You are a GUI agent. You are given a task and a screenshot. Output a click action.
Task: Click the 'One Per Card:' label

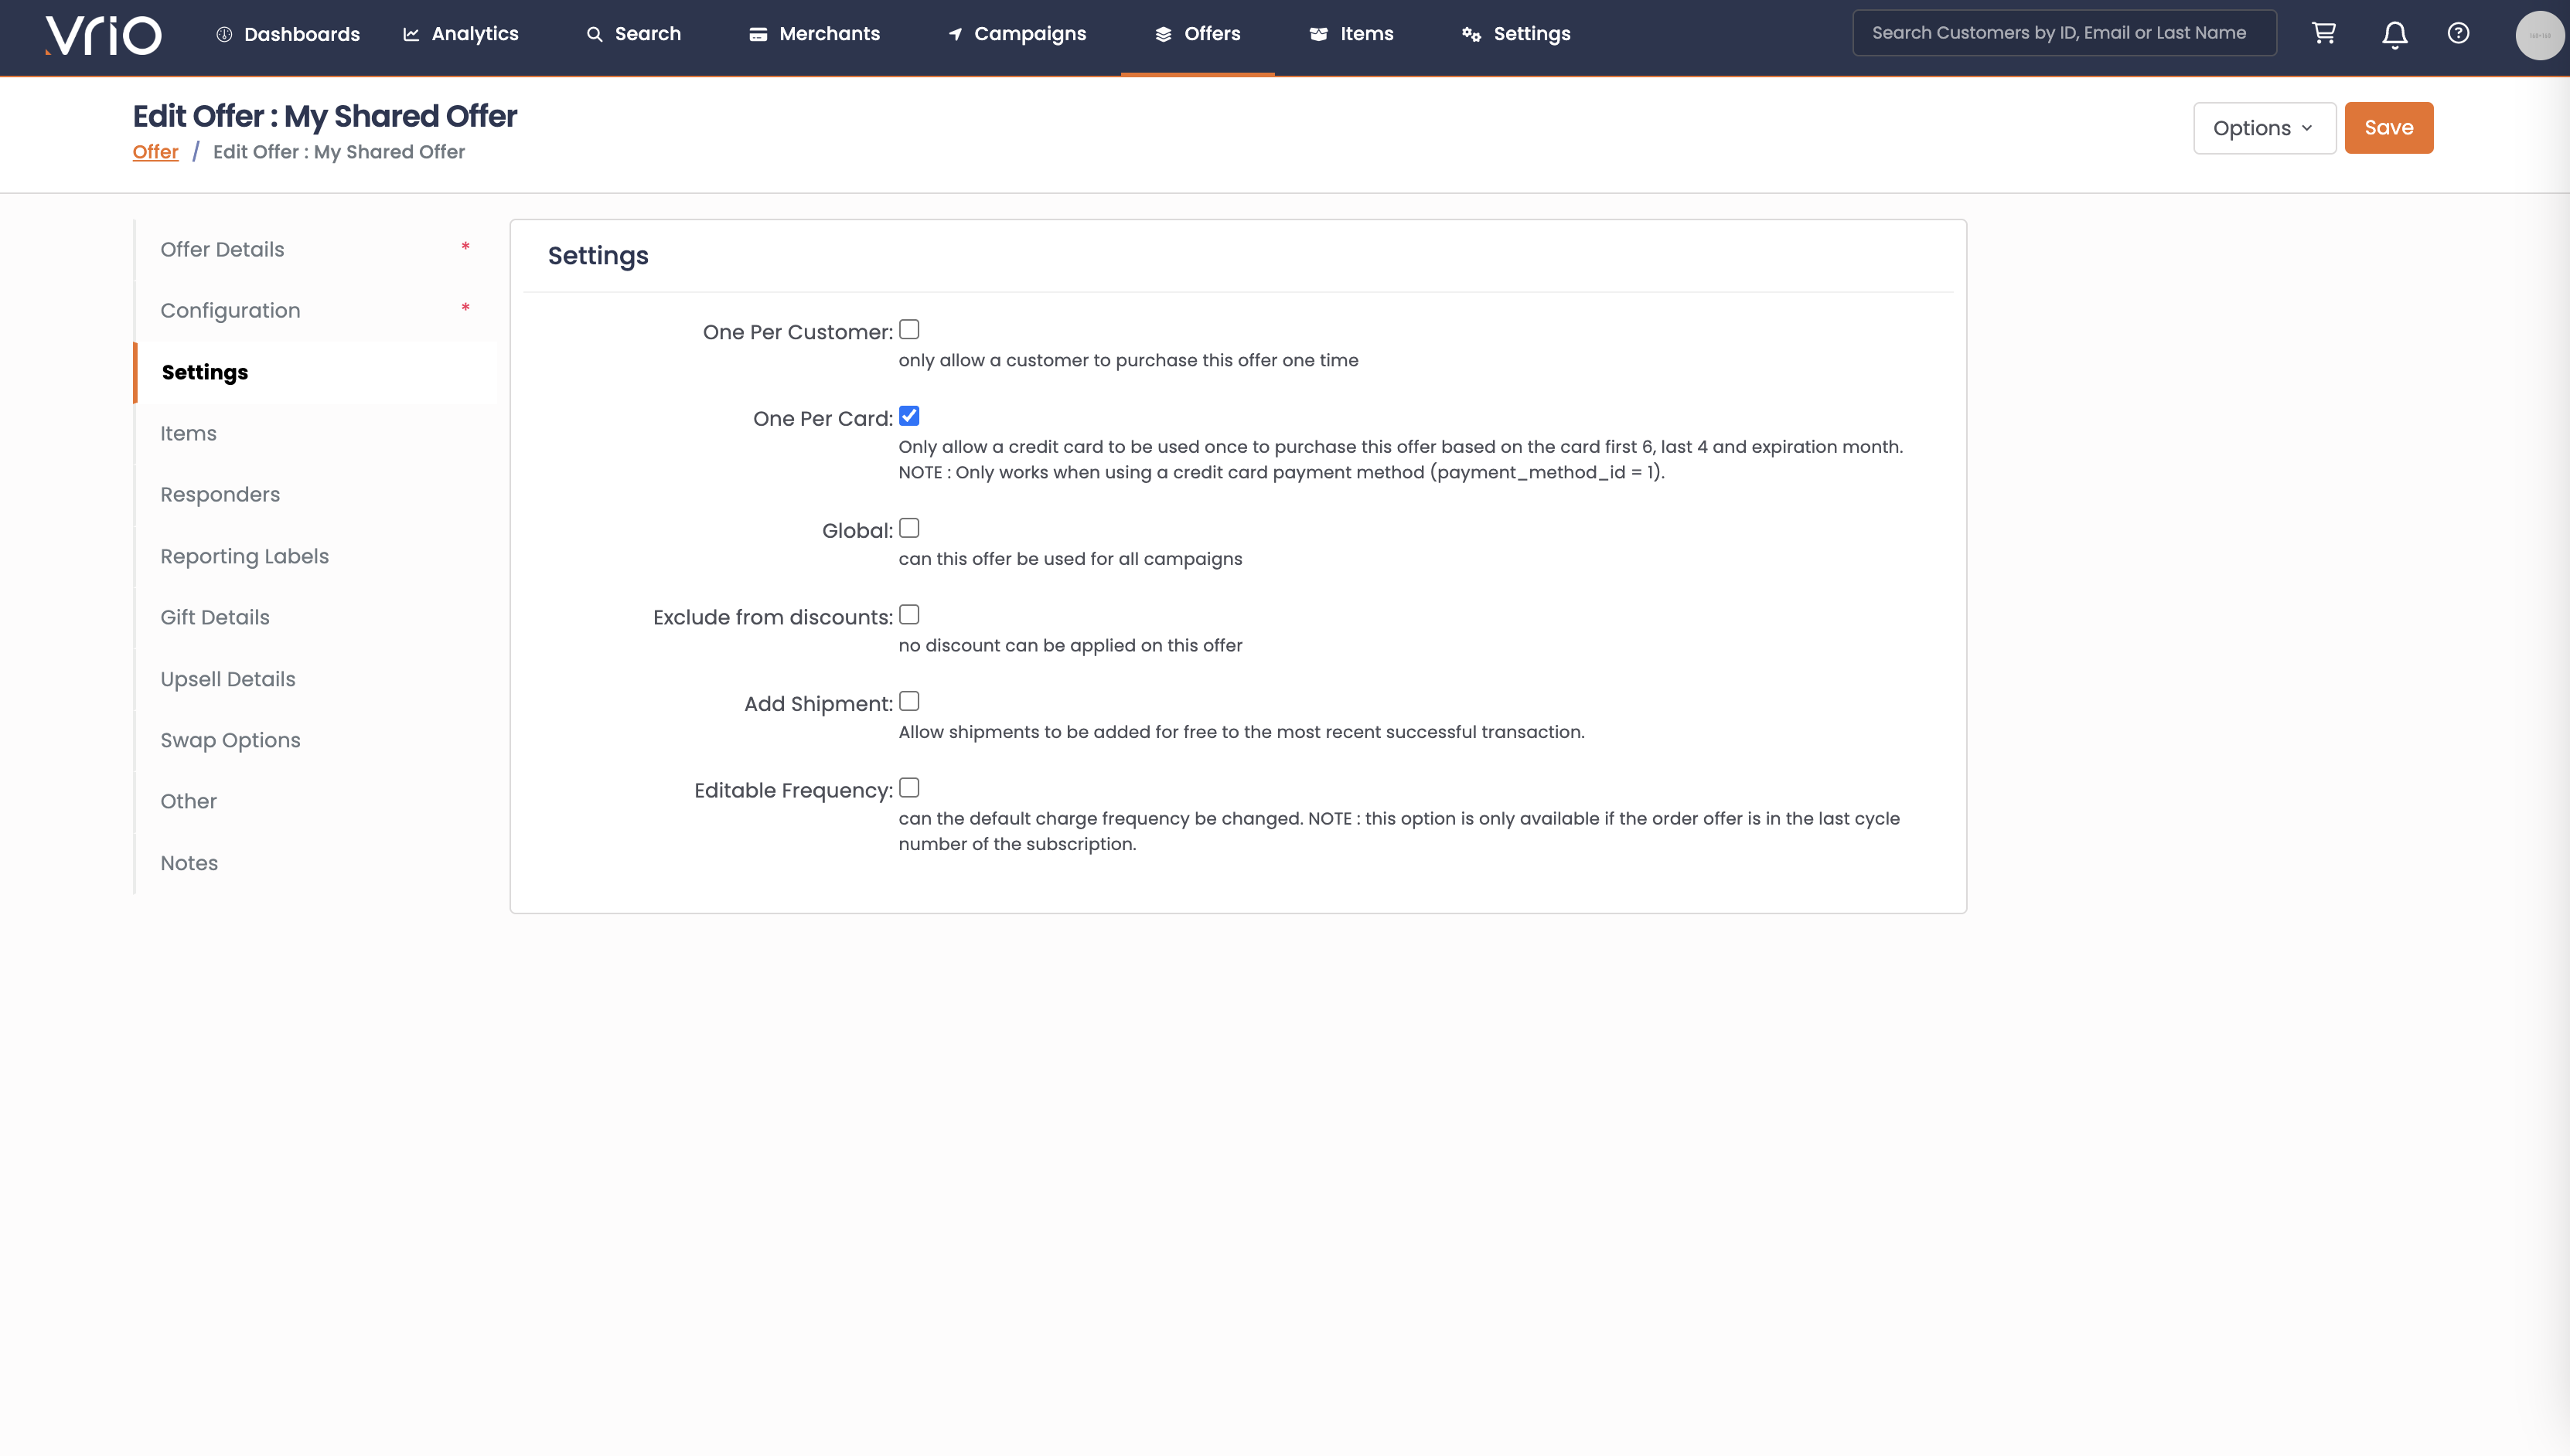coord(823,419)
